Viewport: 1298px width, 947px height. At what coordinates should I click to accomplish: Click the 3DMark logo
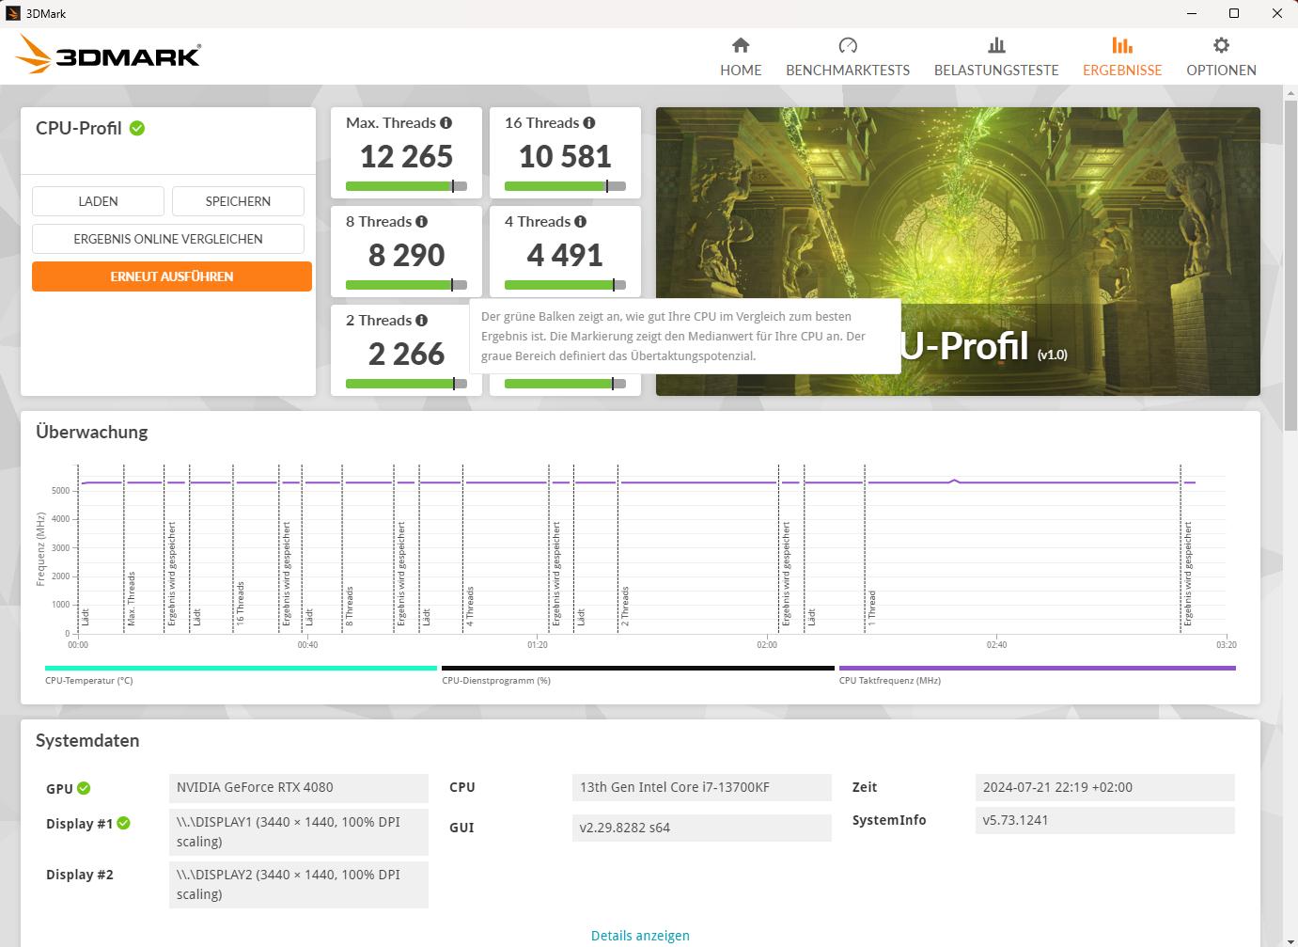coord(106,55)
